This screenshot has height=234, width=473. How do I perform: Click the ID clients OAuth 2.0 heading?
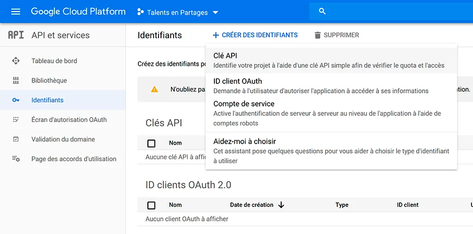point(188,185)
